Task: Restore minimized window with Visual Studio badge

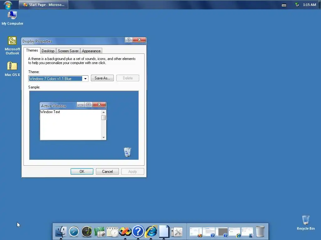Action: pos(196,232)
